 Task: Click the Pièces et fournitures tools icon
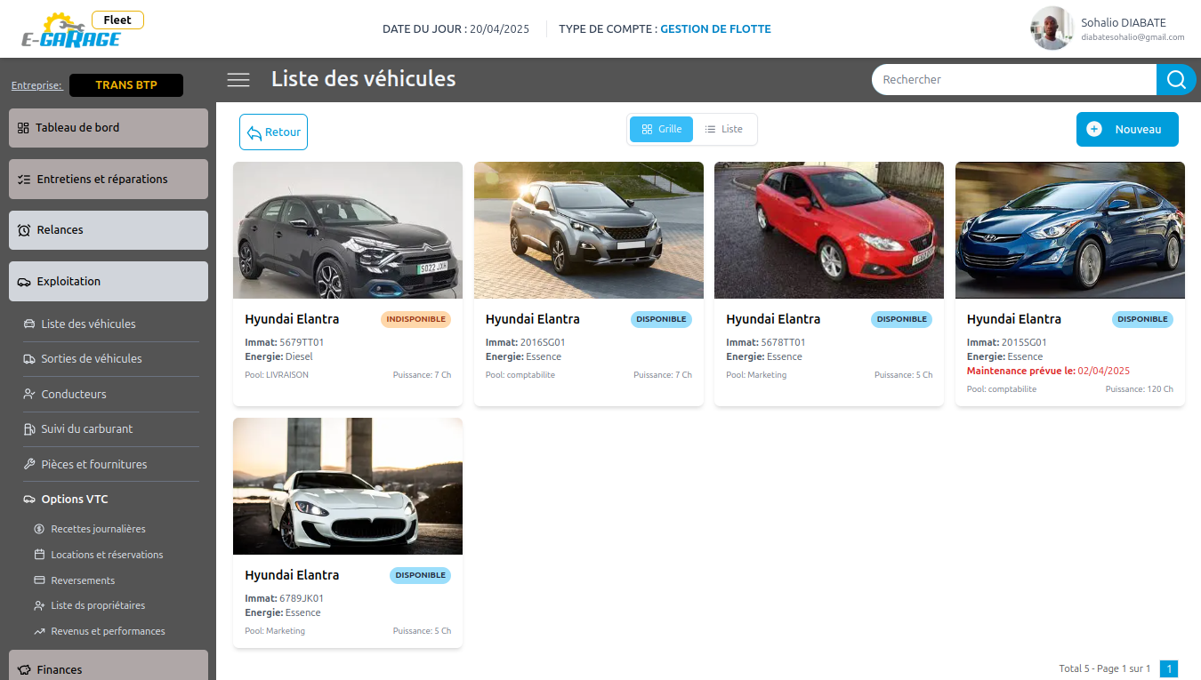pyautogui.click(x=30, y=463)
